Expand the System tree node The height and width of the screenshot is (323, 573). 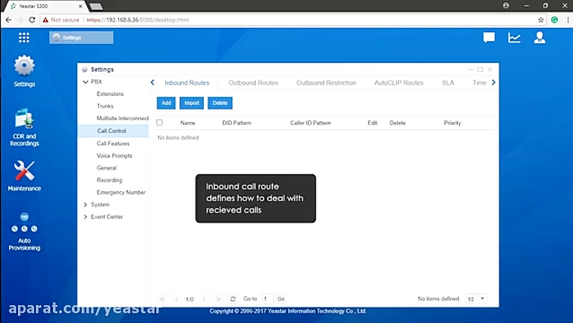85,205
